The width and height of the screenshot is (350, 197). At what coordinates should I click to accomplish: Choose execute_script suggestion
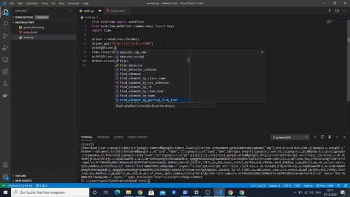click(152, 56)
